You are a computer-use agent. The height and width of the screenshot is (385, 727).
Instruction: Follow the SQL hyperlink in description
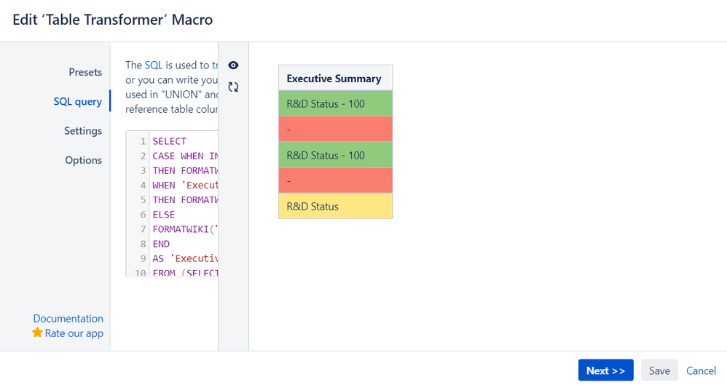point(154,65)
